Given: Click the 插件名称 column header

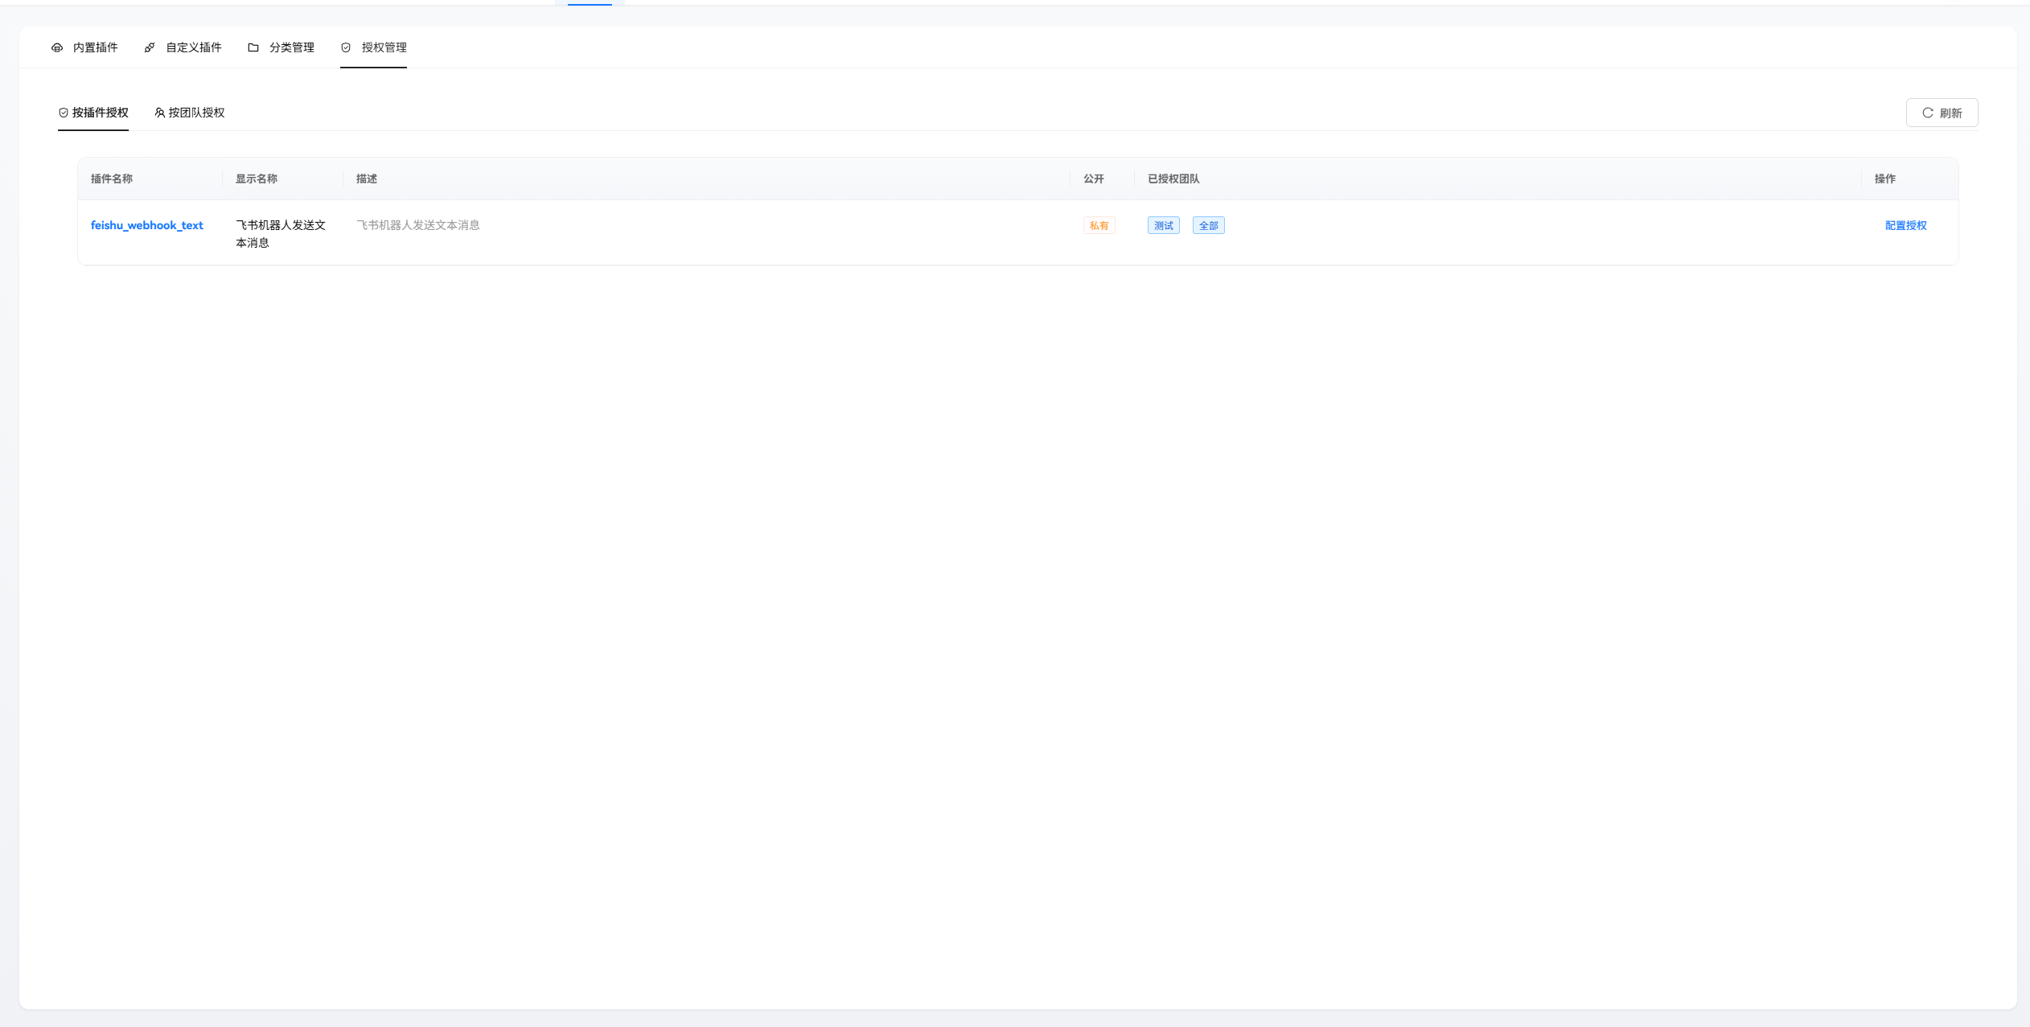Looking at the screenshot, I should pos(112,179).
